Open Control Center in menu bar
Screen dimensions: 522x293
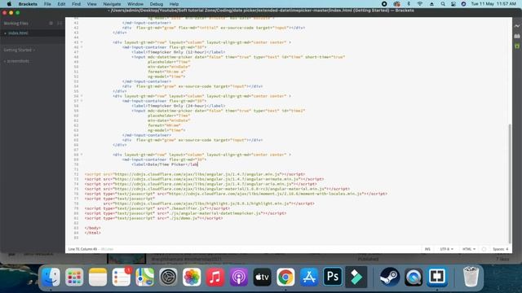[x=453, y=4]
